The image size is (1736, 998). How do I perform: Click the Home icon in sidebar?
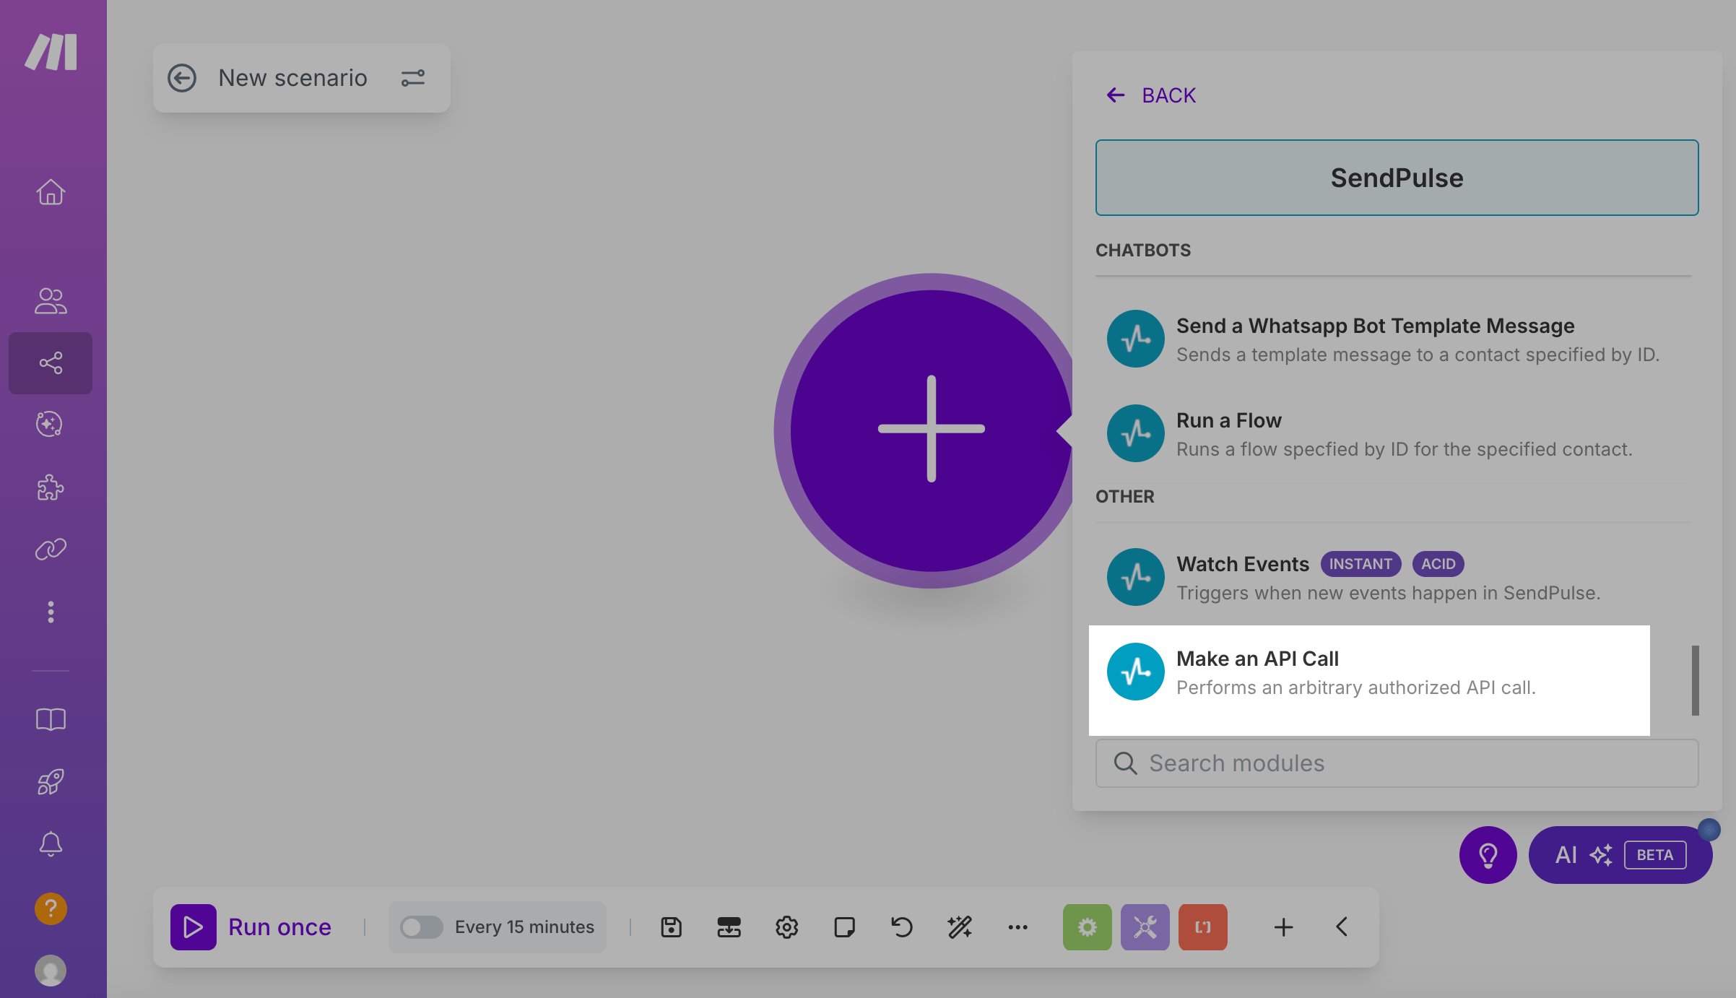click(51, 192)
